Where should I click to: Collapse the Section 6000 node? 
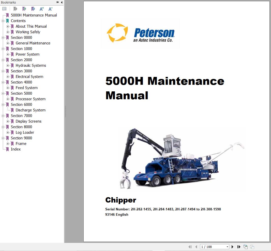pos(3,105)
